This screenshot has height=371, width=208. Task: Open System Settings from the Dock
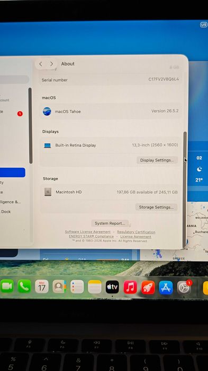point(184,288)
